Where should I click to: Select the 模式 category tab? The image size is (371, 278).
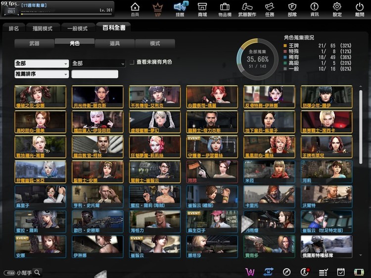(155, 43)
